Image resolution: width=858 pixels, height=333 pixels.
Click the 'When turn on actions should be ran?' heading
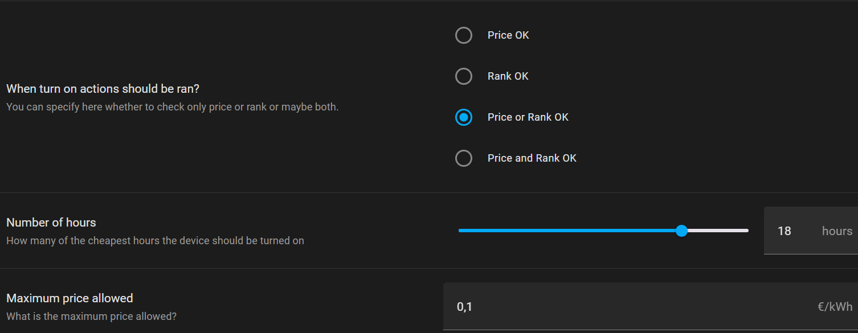pos(103,89)
